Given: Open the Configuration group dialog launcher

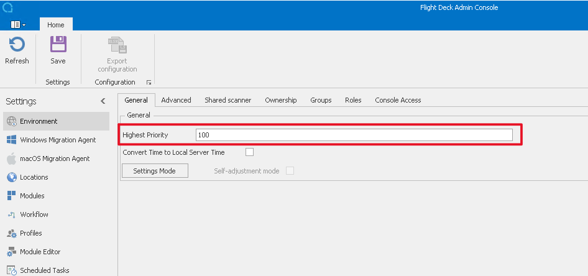Looking at the screenshot, I should (x=149, y=82).
